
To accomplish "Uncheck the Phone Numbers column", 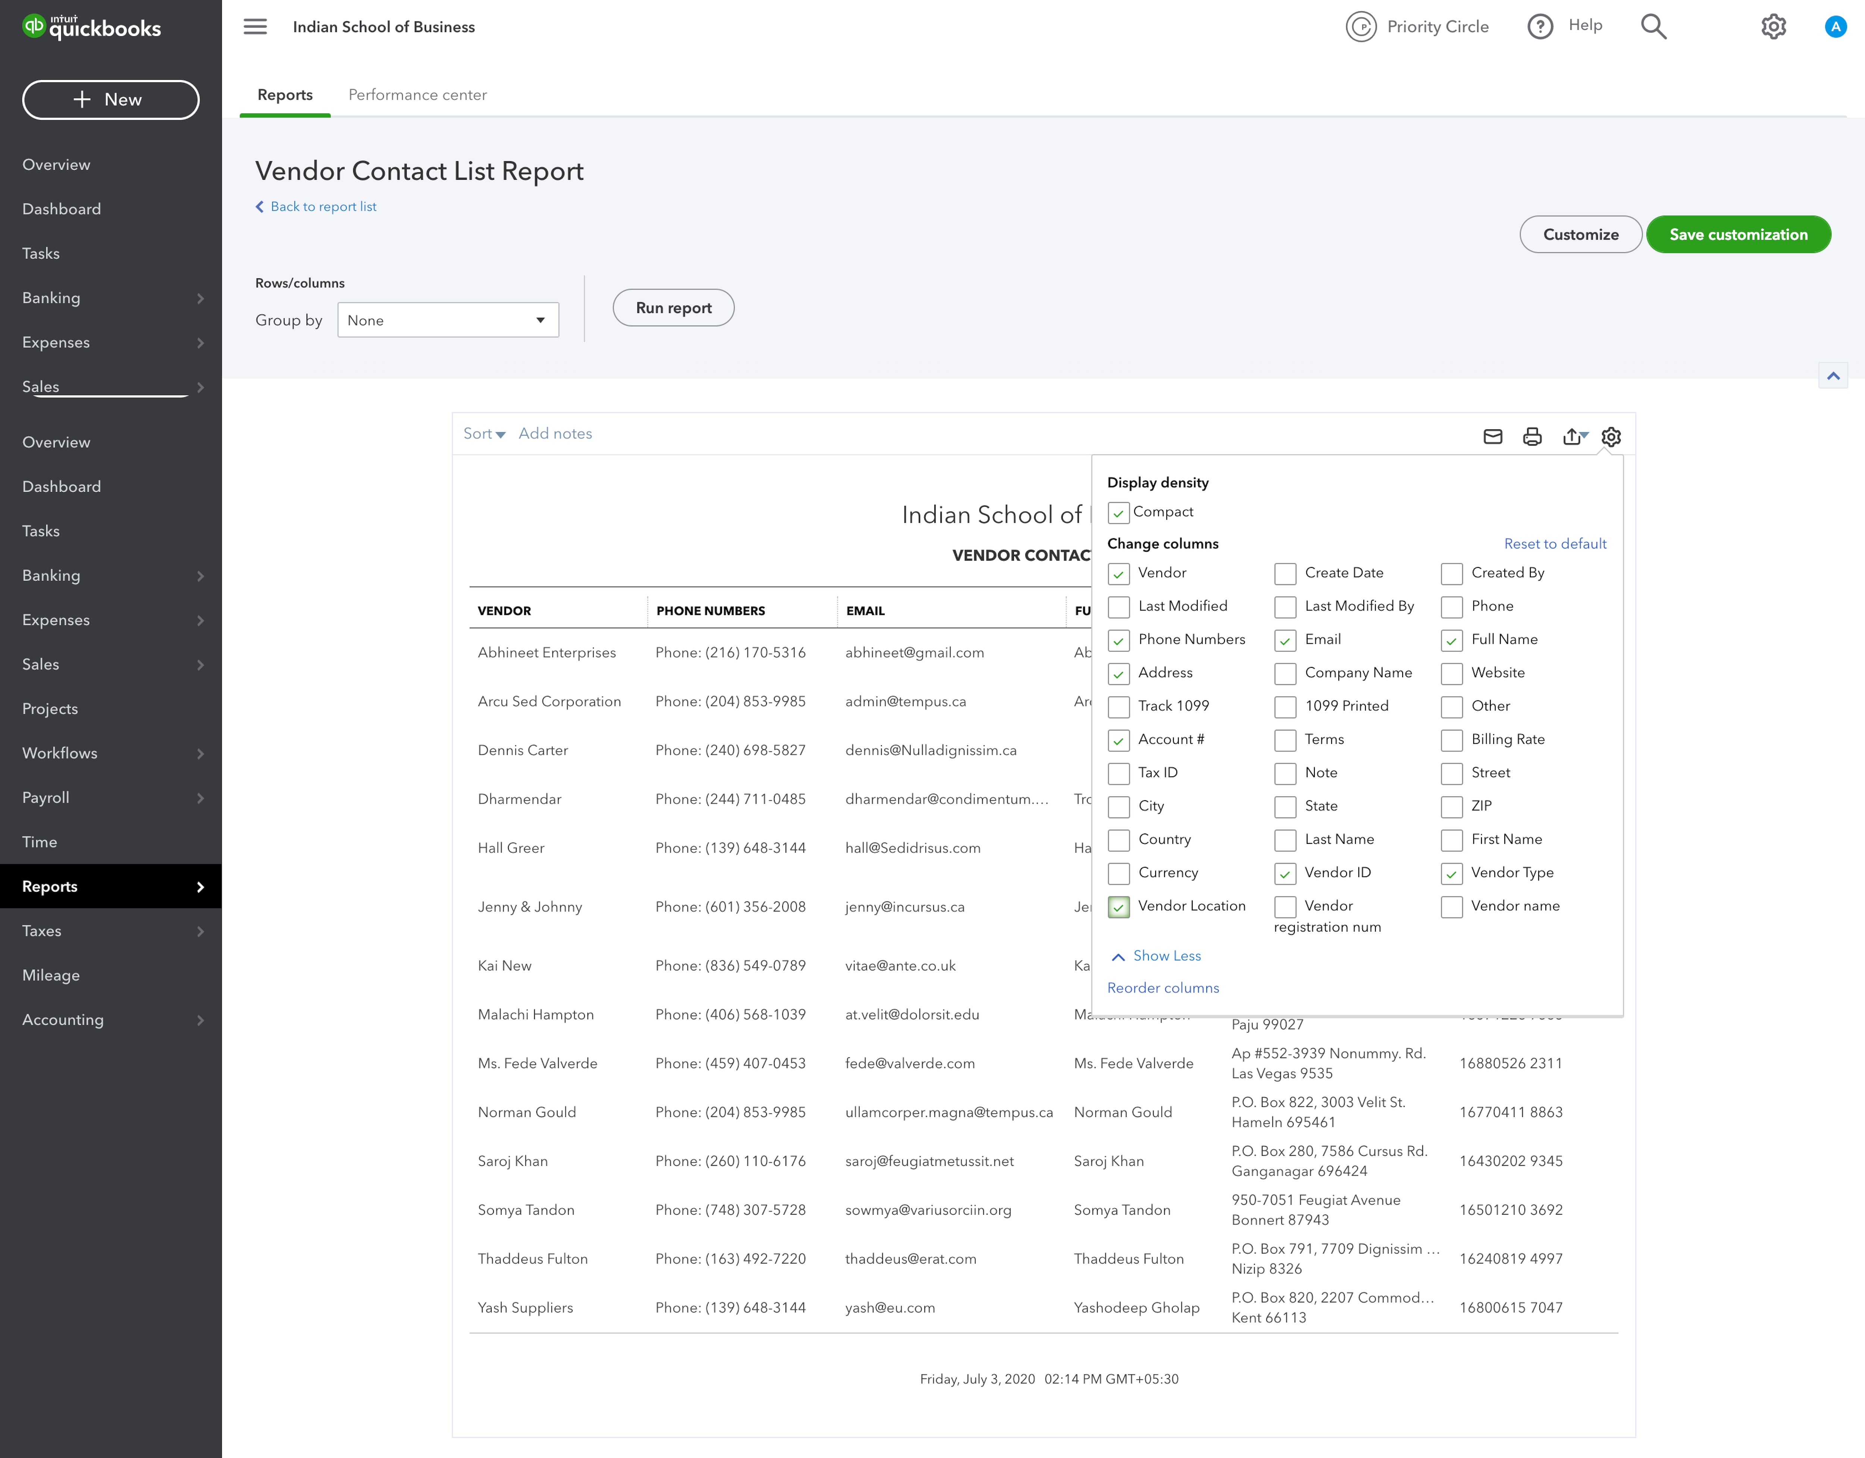I will point(1119,641).
